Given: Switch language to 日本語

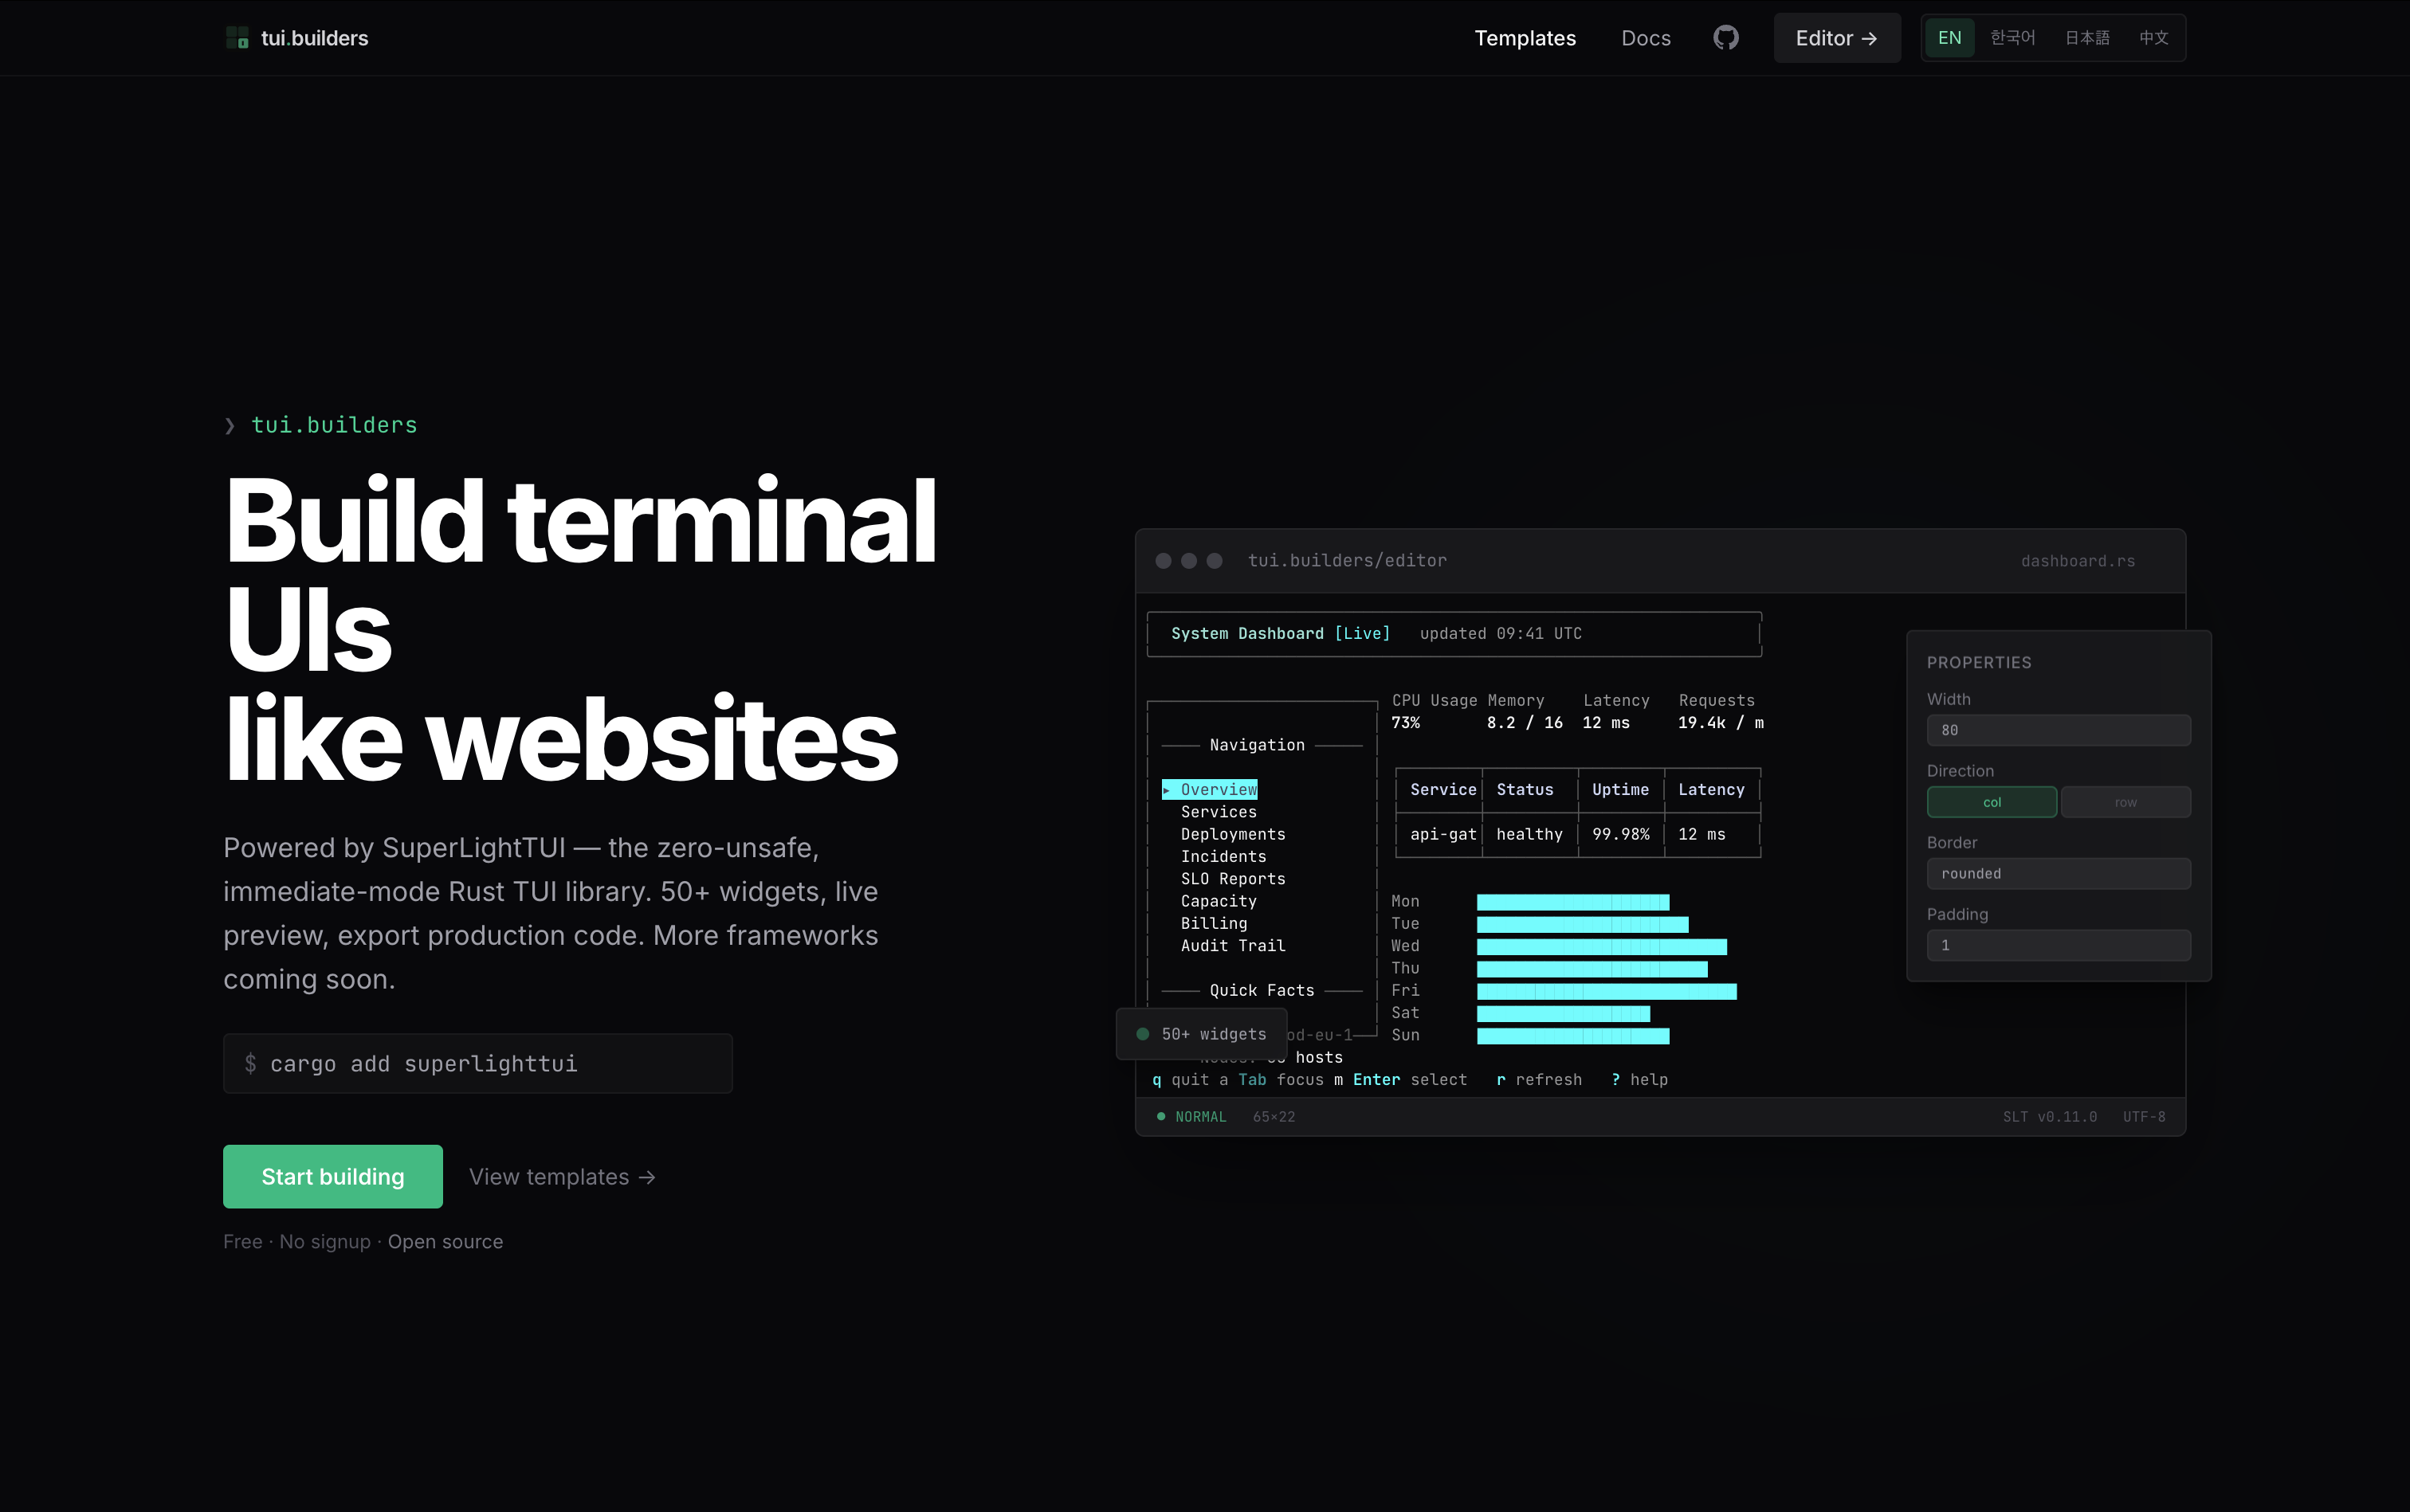Looking at the screenshot, I should (x=2087, y=38).
